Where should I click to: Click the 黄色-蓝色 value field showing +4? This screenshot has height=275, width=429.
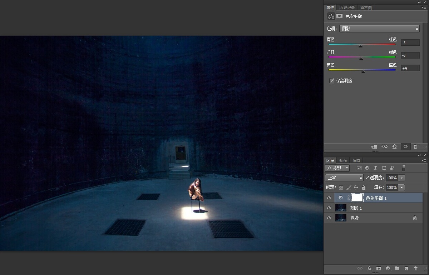tap(410, 68)
